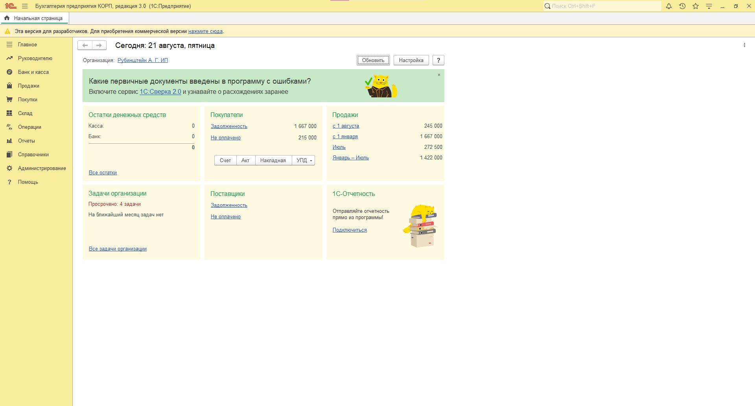Click Подключиться link for 1С-Отчетность
755x406 pixels.
point(350,230)
